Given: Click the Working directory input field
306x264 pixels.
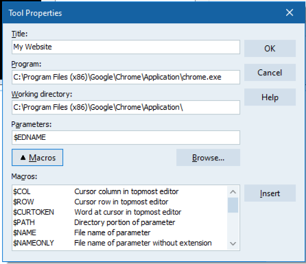Looking at the screenshot, I should [x=126, y=108].
